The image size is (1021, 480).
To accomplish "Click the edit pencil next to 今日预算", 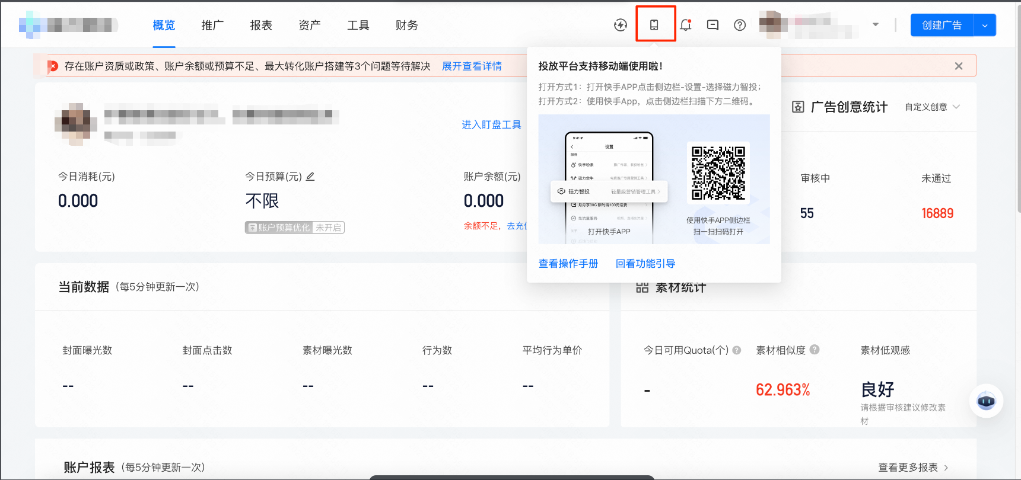I will (x=310, y=177).
